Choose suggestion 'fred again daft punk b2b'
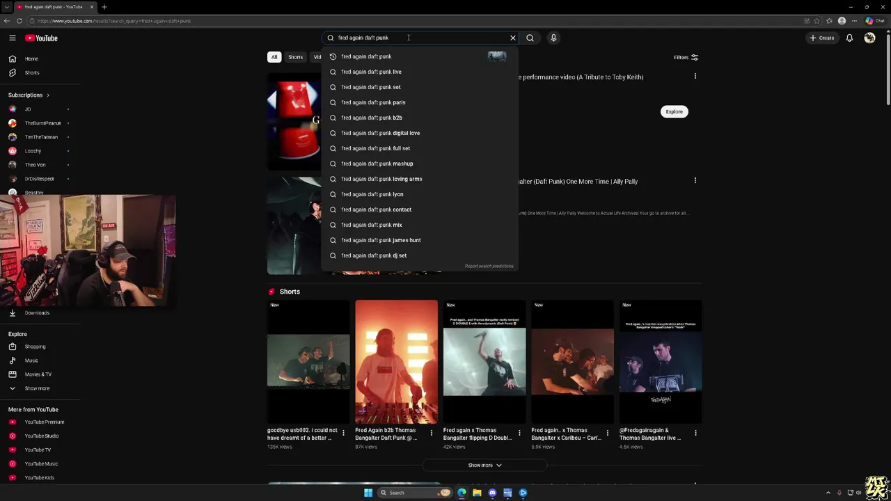The width and height of the screenshot is (891, 501). pos(419,118)
